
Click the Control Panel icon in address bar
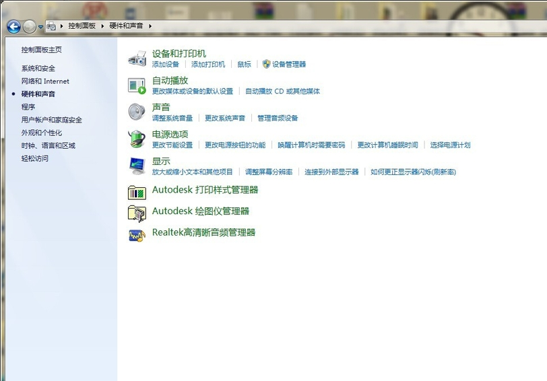[x=51, y=26]
